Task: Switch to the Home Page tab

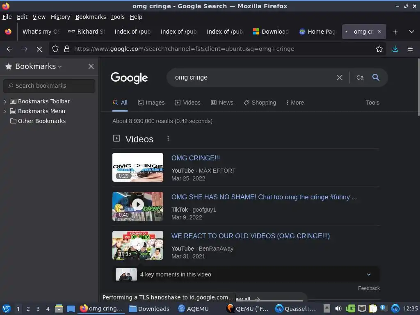Action: pyautogui.click(x=318, y=32)
